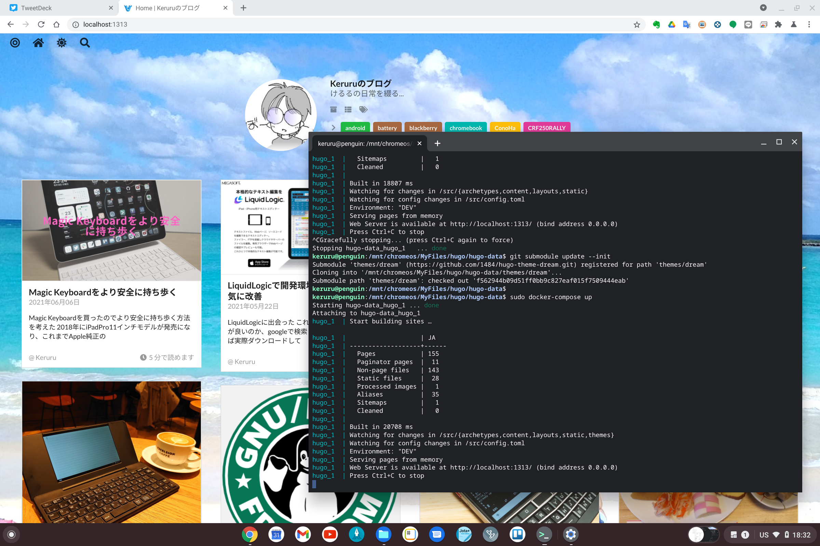This screenshot has height=546, width=820.
Task: Open Google Calendar from the shelf
Action: [276, 534]
